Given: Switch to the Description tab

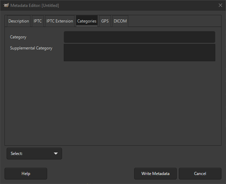Looking at the screenshot, I should 19,21.
